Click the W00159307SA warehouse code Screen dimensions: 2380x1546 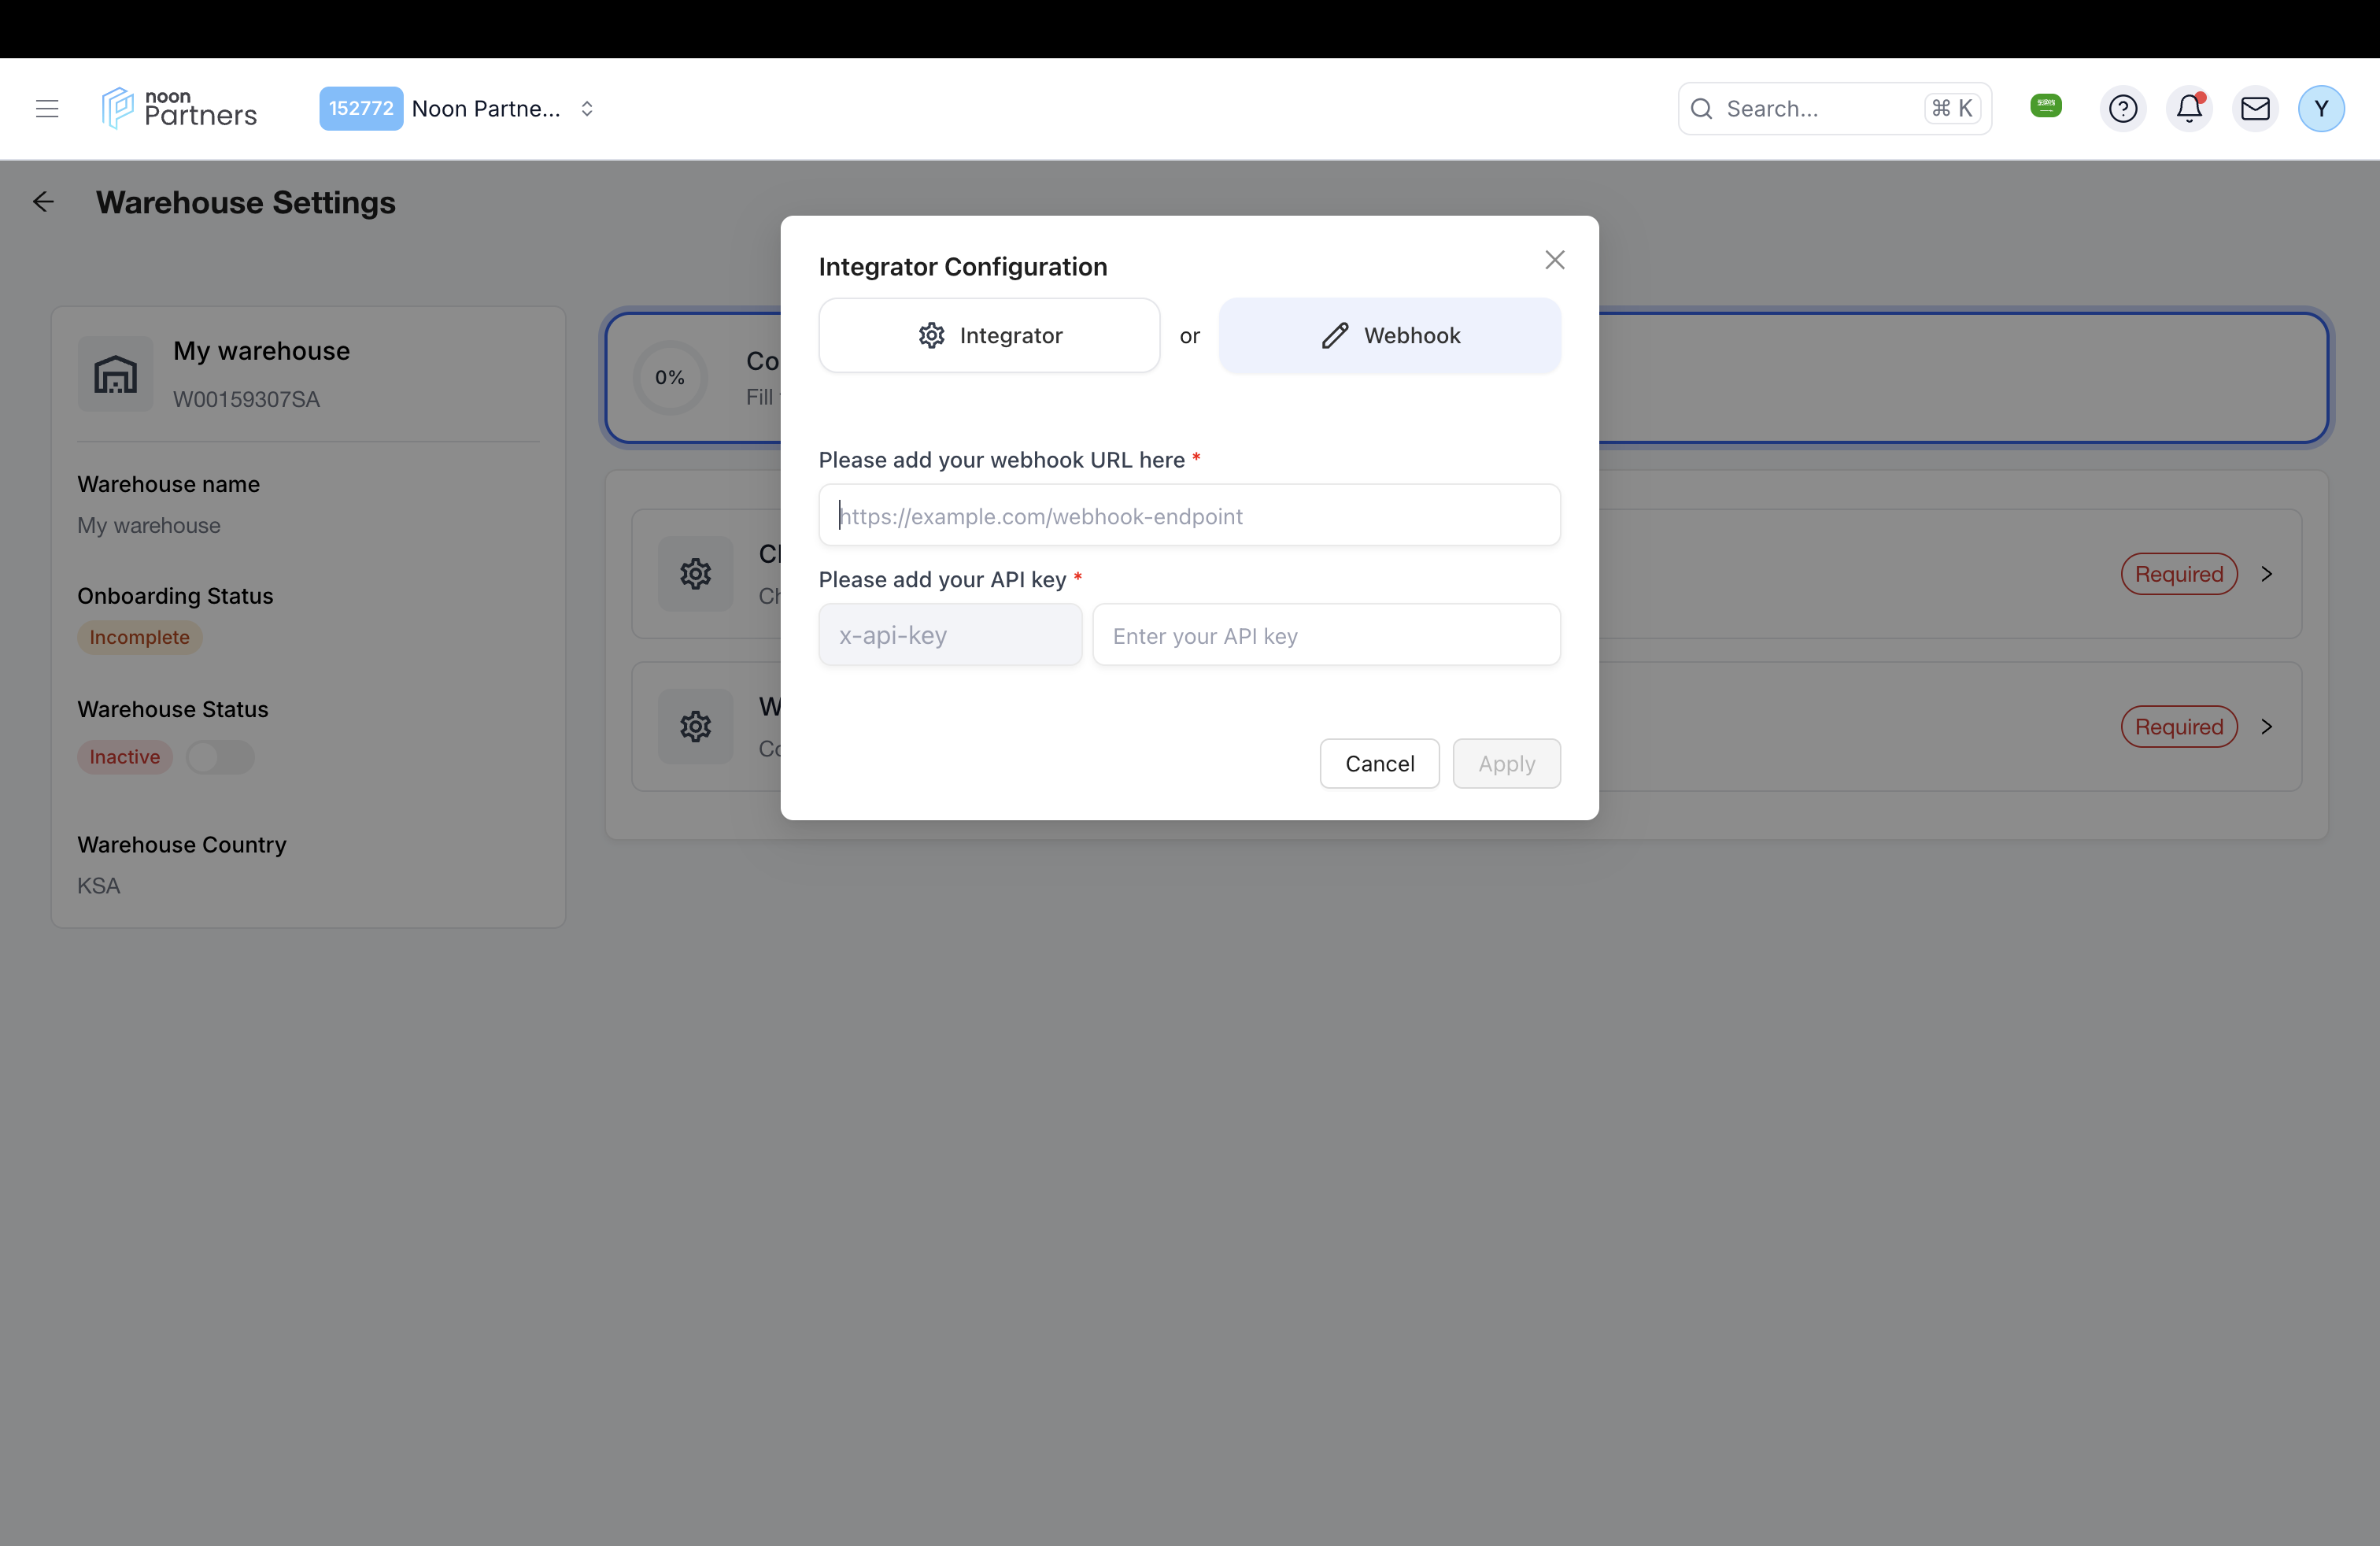point(246,399)
